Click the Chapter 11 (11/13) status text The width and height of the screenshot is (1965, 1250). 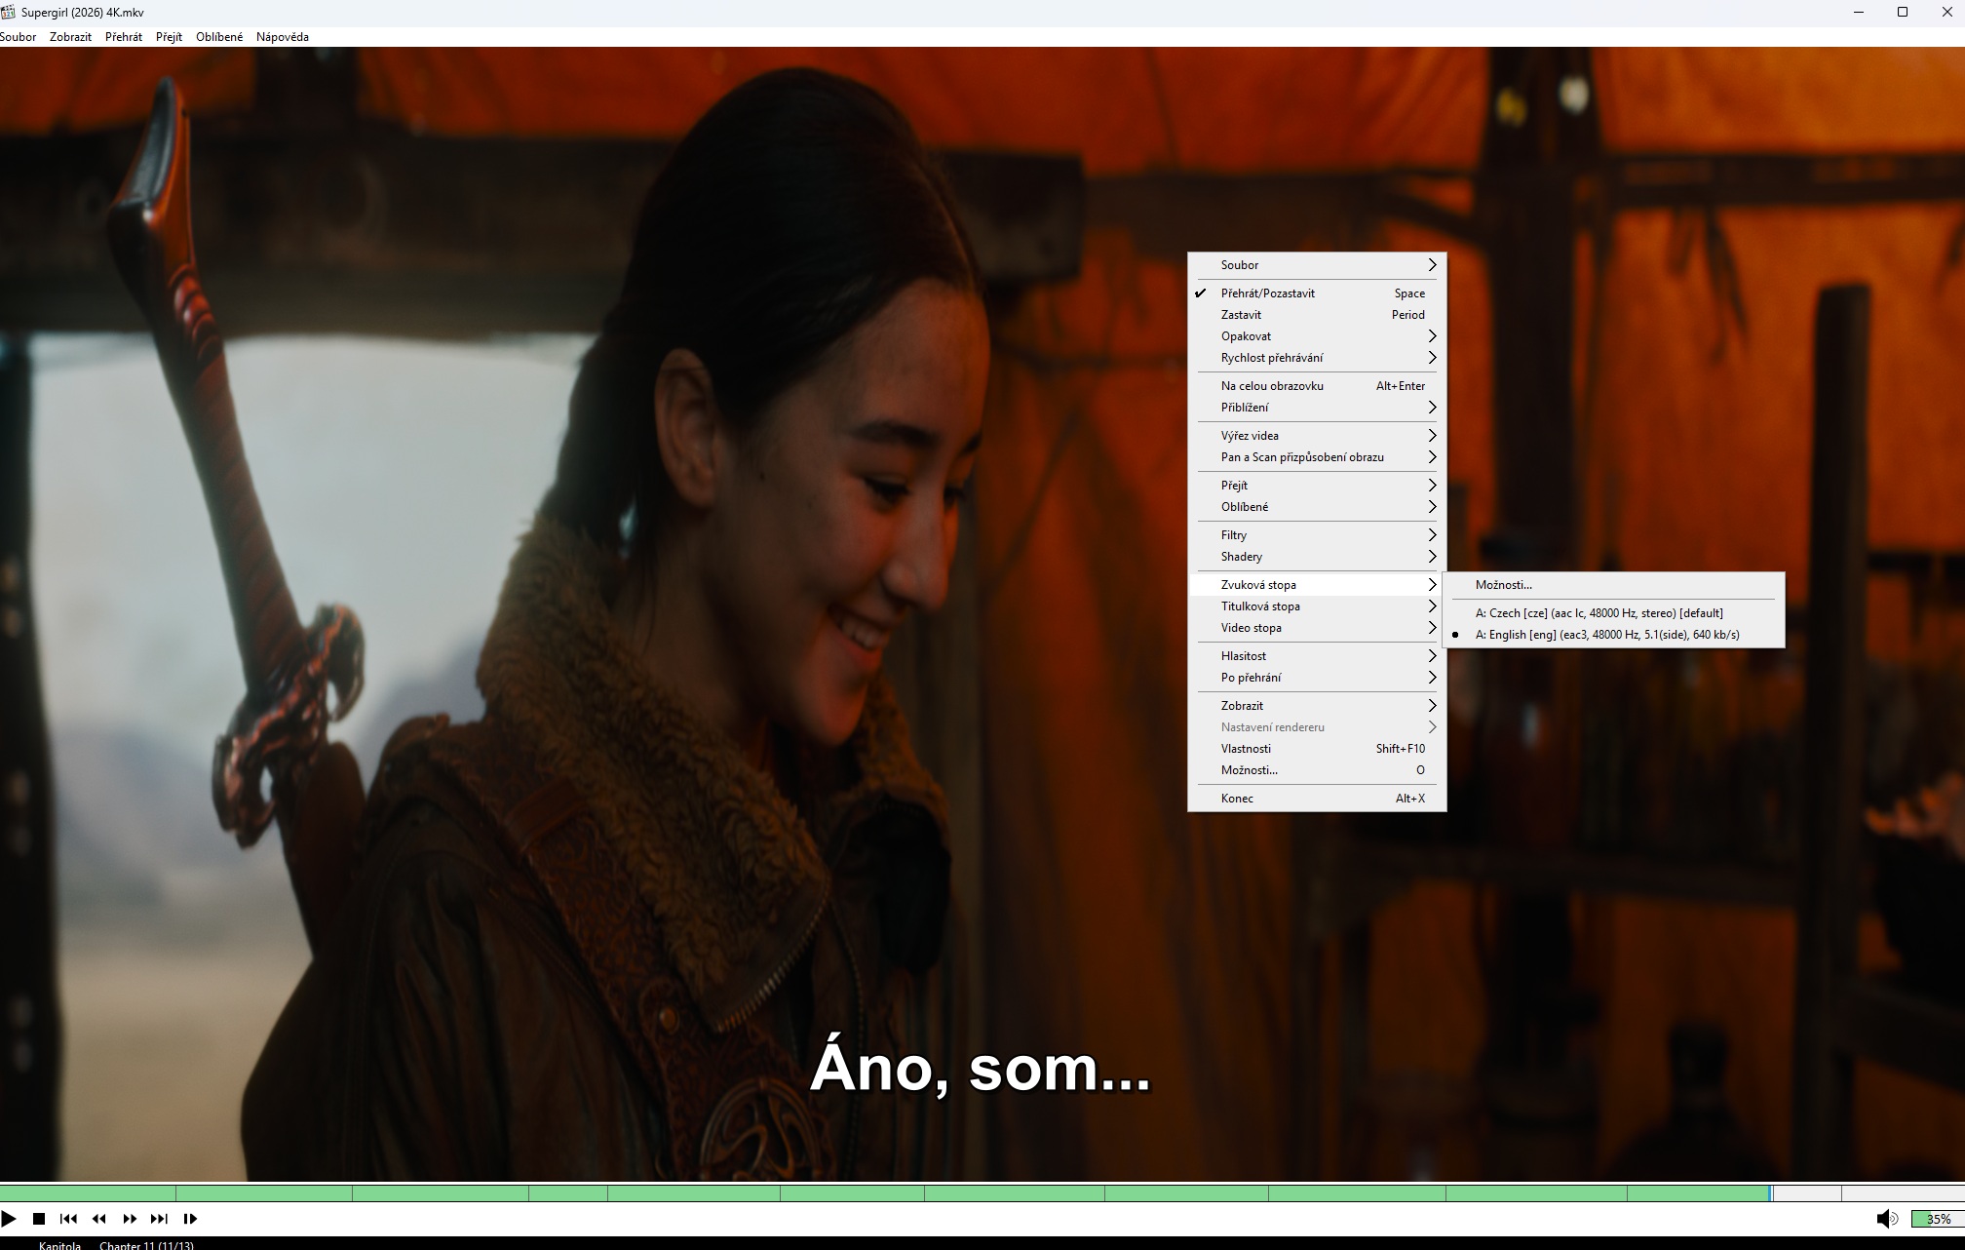146,1245
